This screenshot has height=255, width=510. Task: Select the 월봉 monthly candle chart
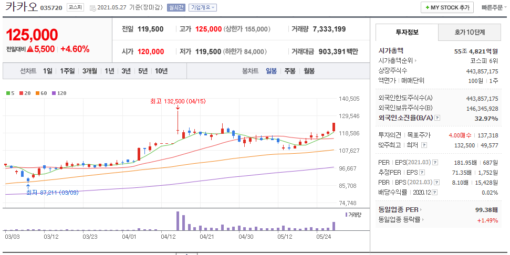[309, 71]
